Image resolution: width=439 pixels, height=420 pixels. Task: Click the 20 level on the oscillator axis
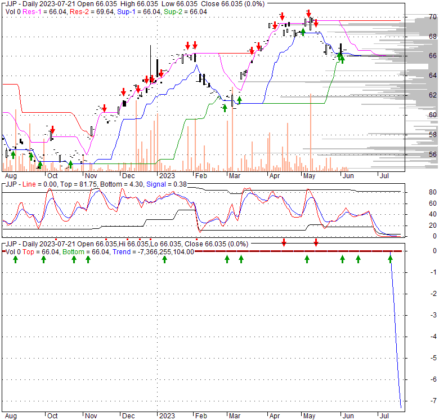coord(433,225)
